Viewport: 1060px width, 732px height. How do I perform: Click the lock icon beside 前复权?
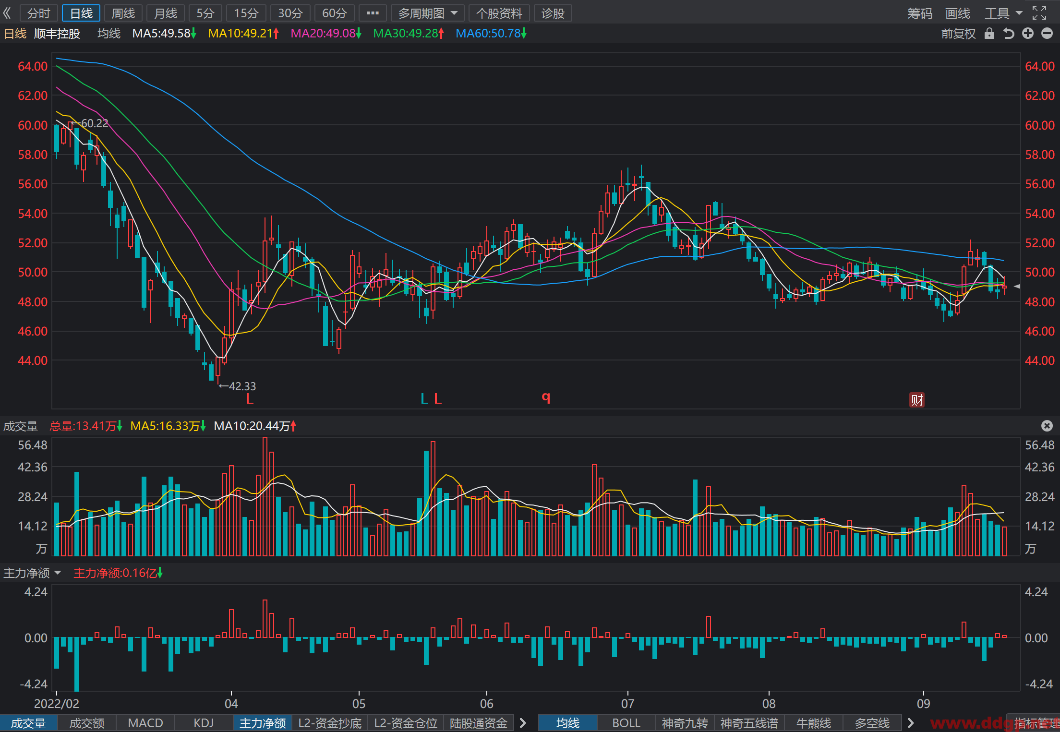(x=989, y=33)
